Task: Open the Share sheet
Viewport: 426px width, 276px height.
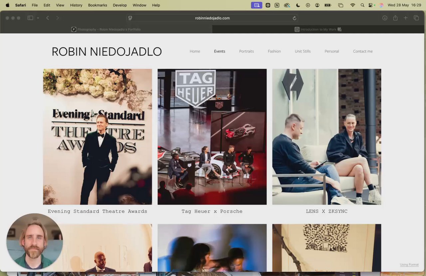Action: (395, 18)
